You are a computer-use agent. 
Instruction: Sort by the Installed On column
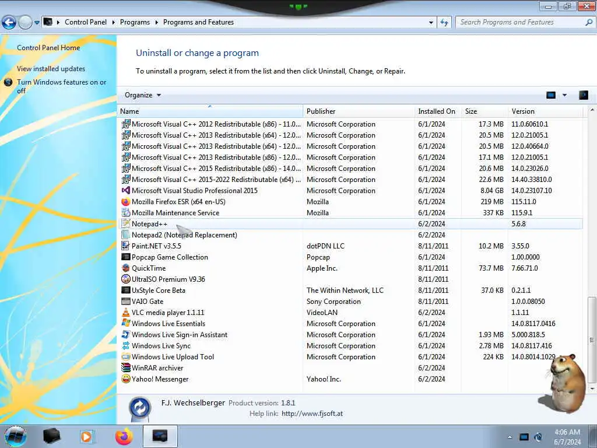point(438,111)
